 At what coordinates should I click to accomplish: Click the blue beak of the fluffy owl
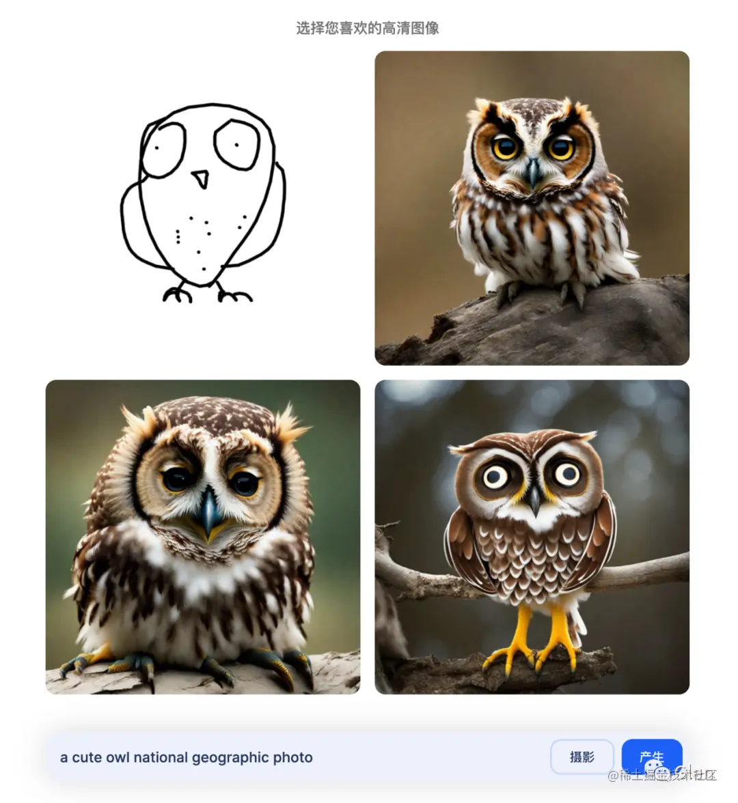(x=208, y=514)
